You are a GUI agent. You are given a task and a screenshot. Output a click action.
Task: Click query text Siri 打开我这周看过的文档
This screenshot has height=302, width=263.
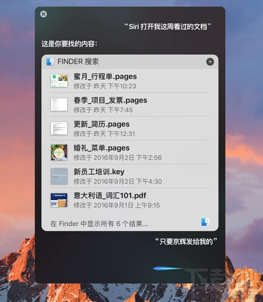[168, 27]
